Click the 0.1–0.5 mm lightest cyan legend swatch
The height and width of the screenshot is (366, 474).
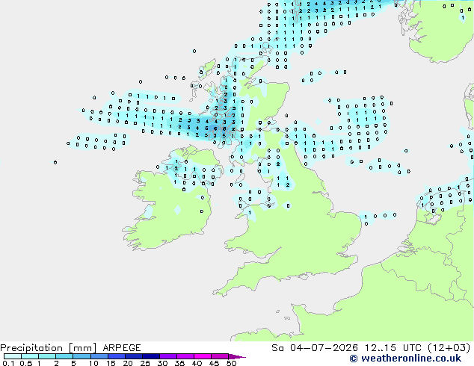point(13,356)
